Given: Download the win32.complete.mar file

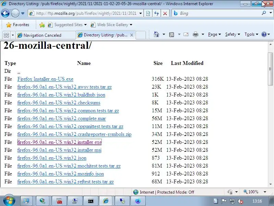Looking at the screenshot, I should 62,118.
